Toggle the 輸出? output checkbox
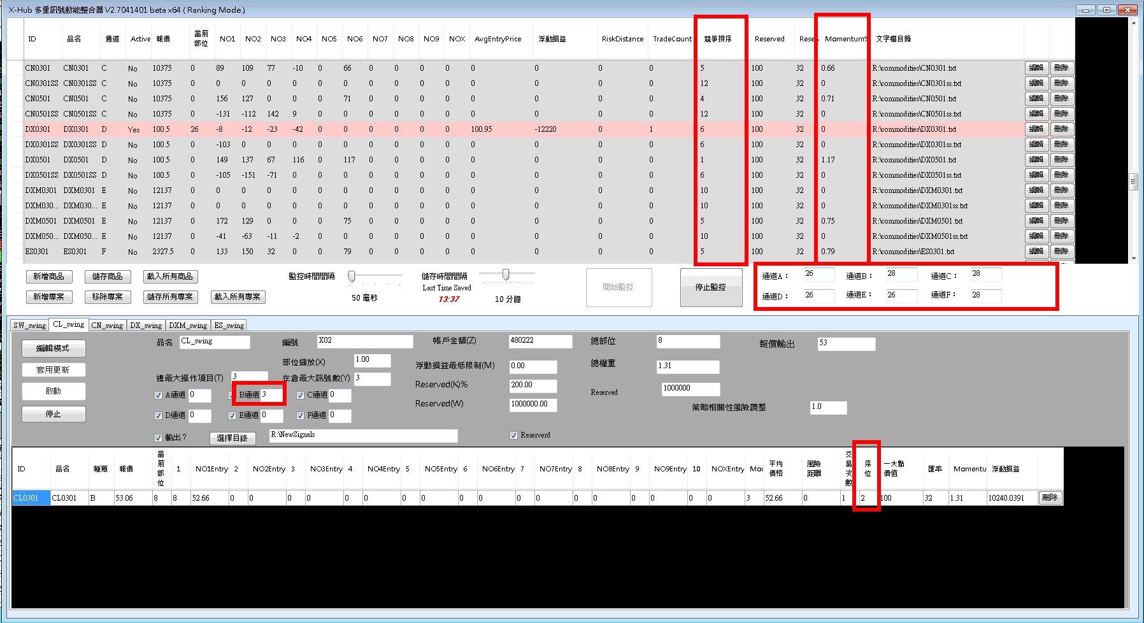 tap(159, 438)
